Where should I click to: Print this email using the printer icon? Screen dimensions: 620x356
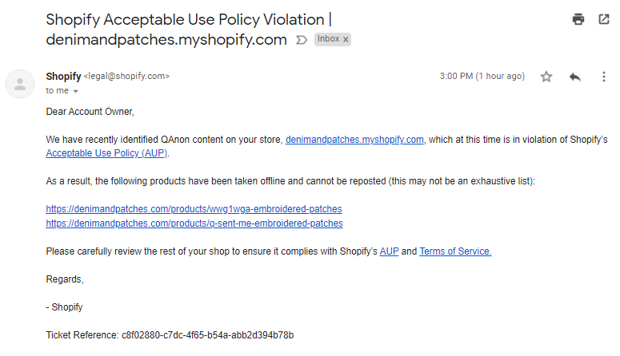point(578,20)
